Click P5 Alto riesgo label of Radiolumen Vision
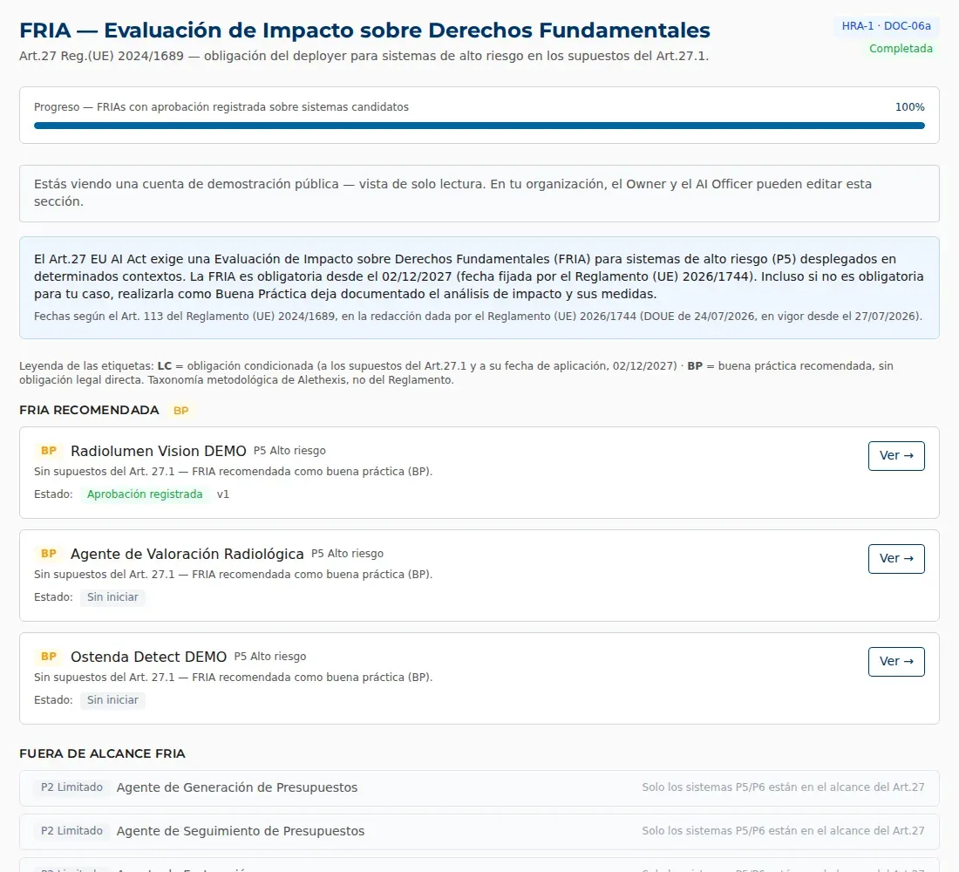The height and width of the screenshot is (872, 959). tap(289, 451)
